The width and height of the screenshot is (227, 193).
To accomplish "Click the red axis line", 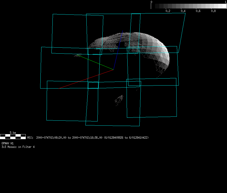I will pyautogui.click(x=86, y=79).
